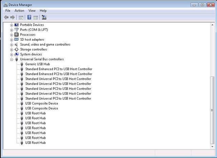This screenshot has height=158, width=217.
Task: Click the plug icon beside Generic USB Hub
Action: click(x=22, y=64)
